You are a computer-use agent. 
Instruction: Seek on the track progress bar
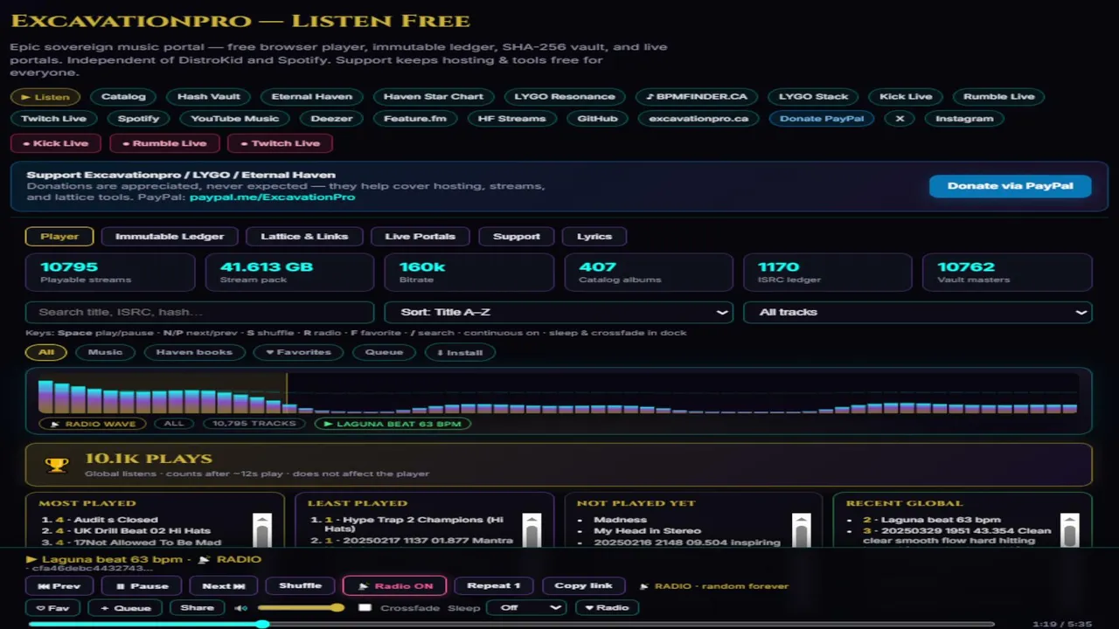point(511,624)
